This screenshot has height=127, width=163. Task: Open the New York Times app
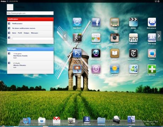pyautogui.click(x=133, y=53)
